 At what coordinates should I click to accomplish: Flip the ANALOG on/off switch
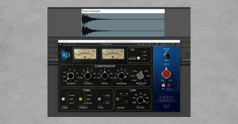pyautogui.click(x=166, y=56)
